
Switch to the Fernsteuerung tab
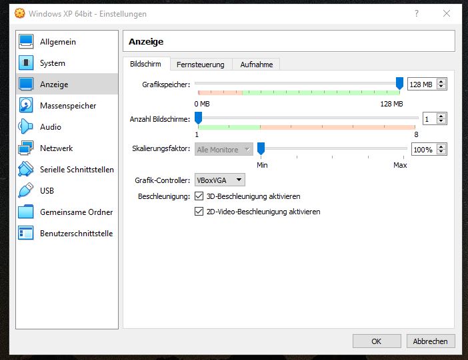[201, 65]
